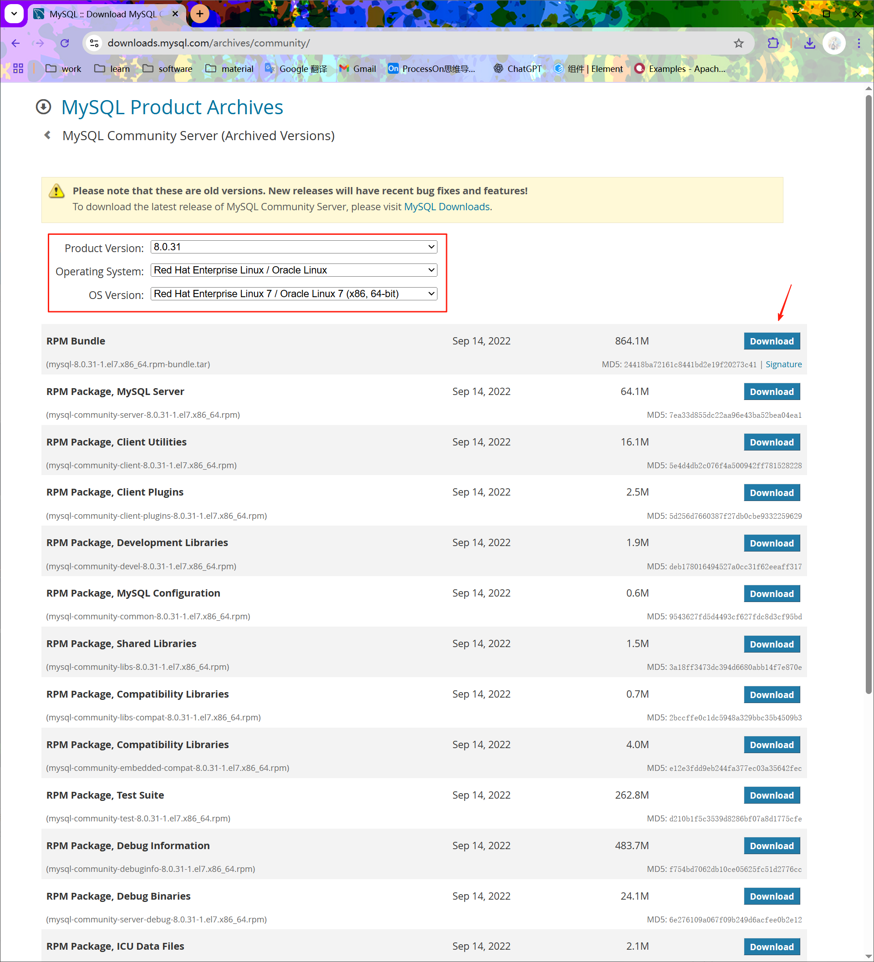
Task: Click the site information icon in address bar
Action: (95, 43)
